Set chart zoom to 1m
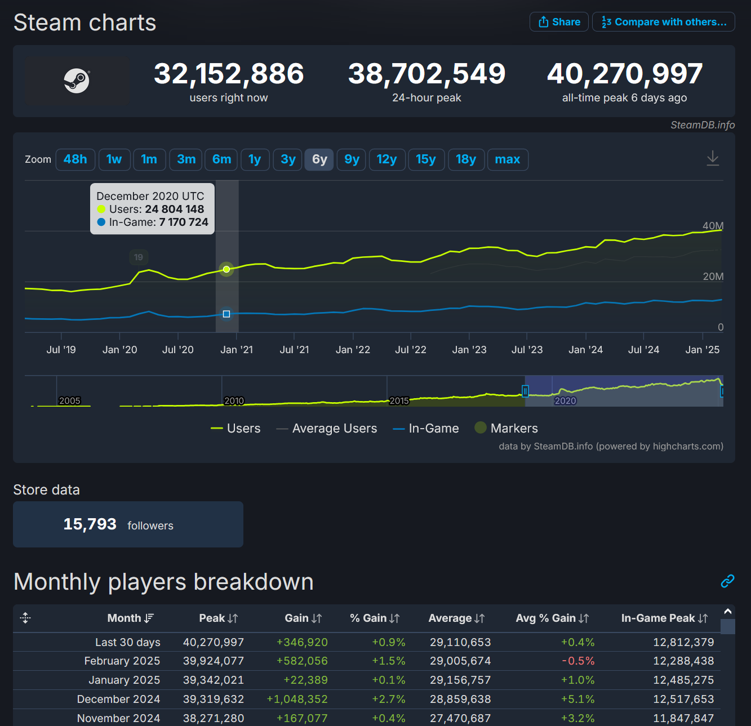Viewport: 751px width, 726px height. tap(149, 159)
